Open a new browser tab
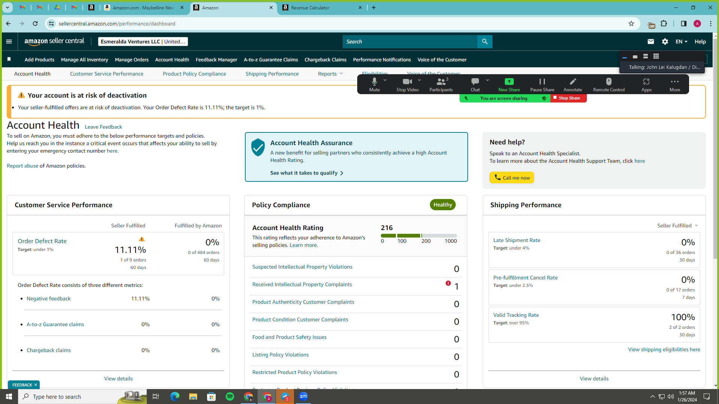 tap(374, 7)
